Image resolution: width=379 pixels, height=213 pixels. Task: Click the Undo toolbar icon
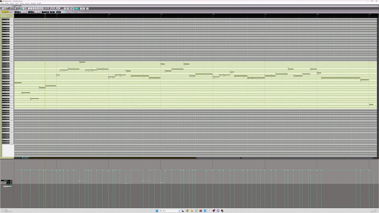18,8
